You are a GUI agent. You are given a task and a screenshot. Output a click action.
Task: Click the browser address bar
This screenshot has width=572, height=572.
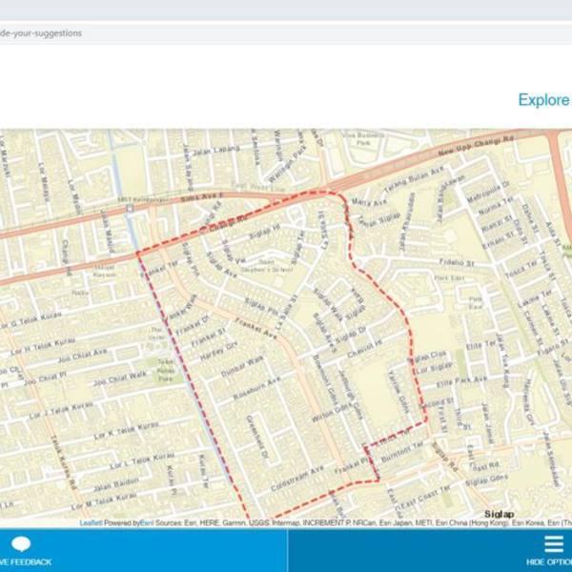tap(286, 32)
